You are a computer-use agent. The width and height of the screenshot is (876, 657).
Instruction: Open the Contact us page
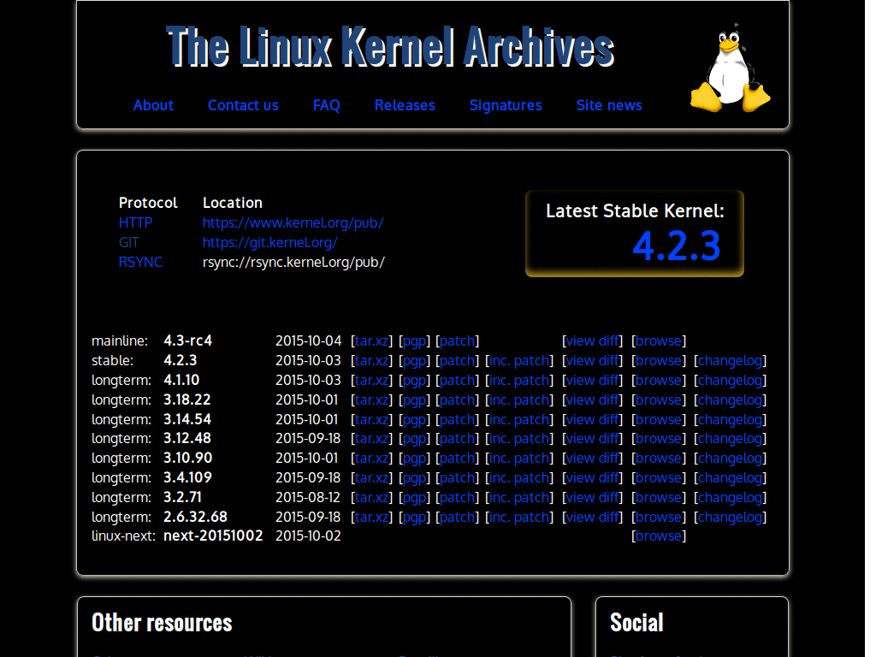(243, 105)
